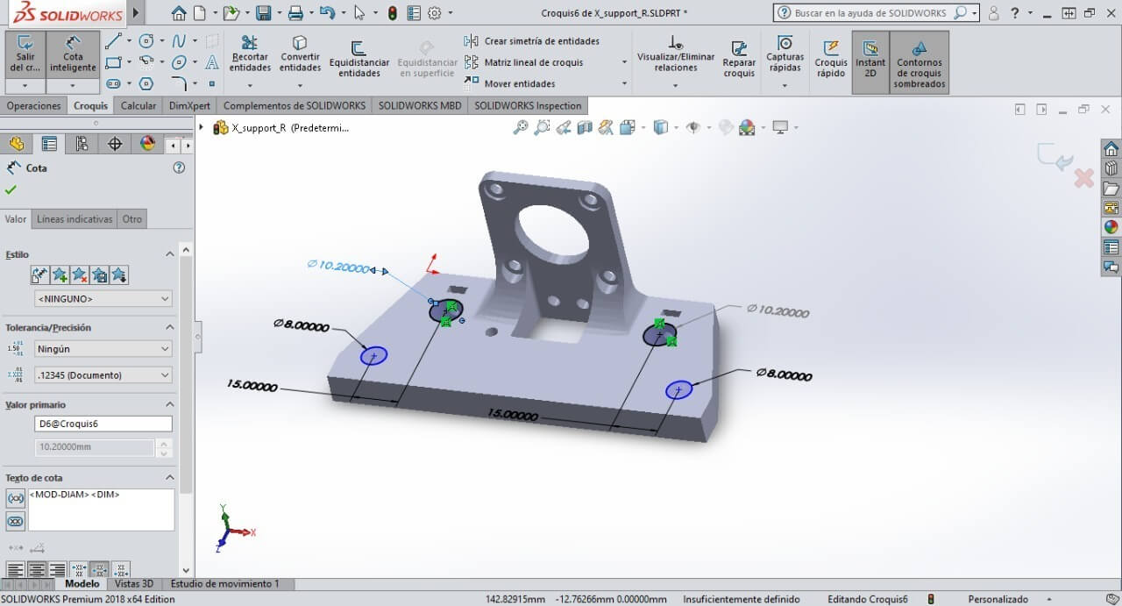Click Crear simetría de entidades

(532, 41)
